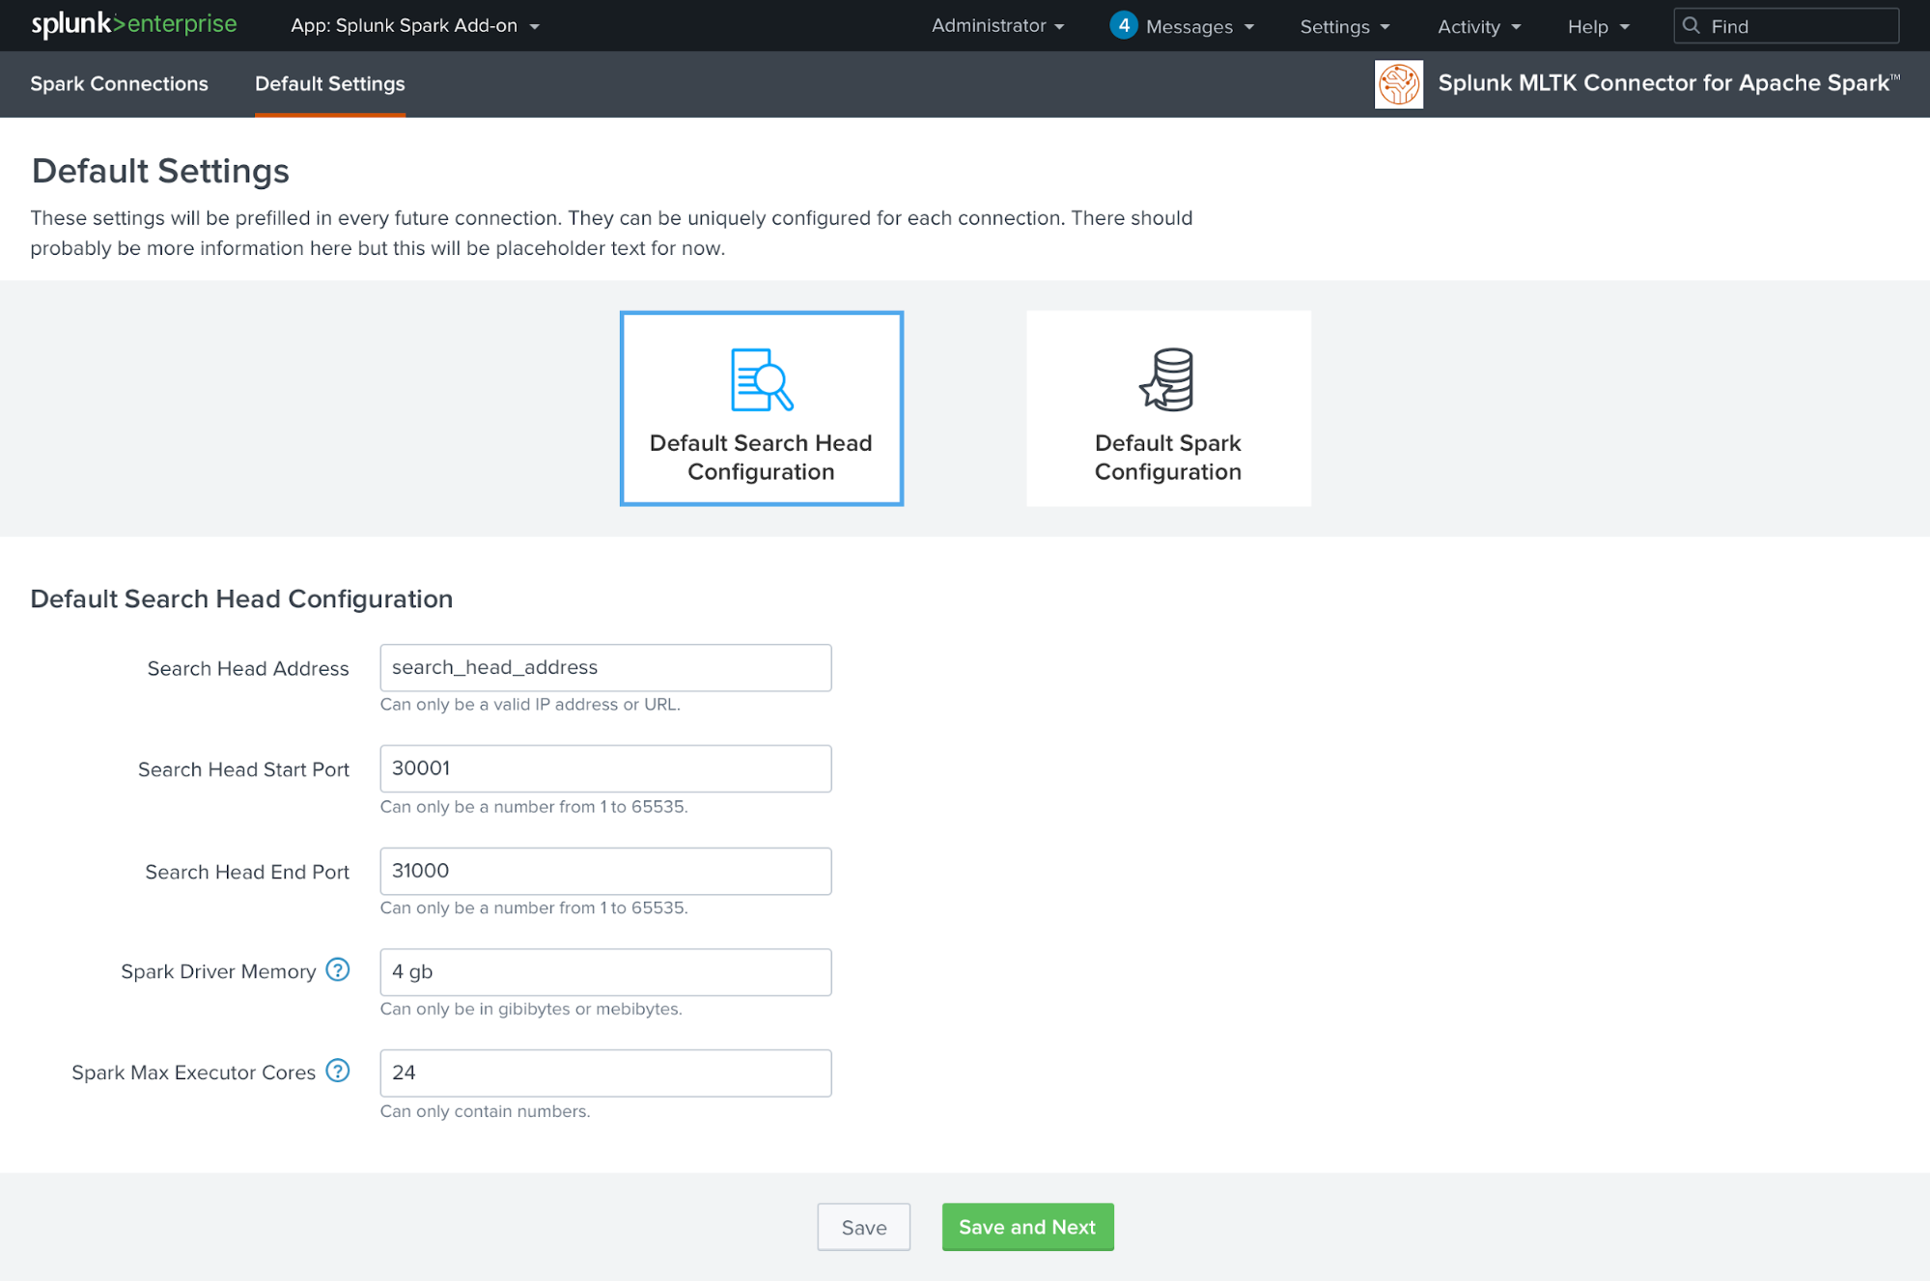Click the 'Spark Max Executor Cores' label

coord(193,1073)
